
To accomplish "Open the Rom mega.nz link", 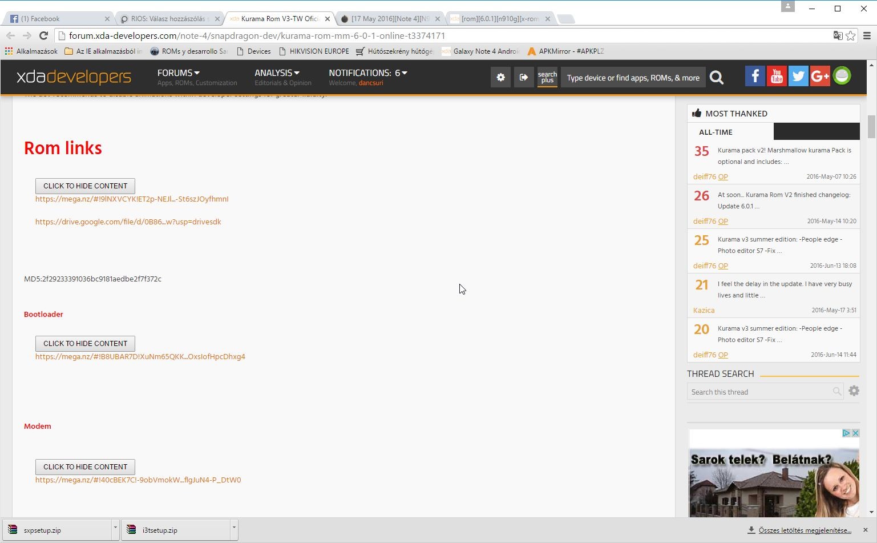I will point(132,199).
